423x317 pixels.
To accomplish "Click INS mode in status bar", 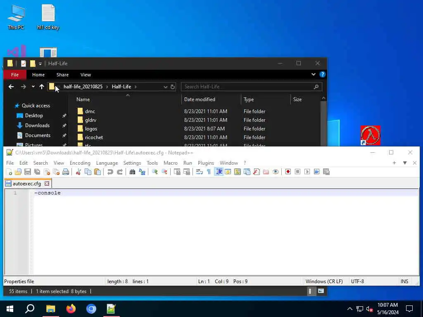I will click(404, 282).
